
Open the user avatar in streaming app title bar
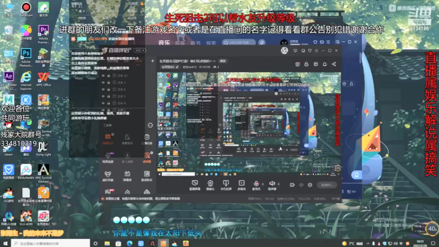coord(284,50)
